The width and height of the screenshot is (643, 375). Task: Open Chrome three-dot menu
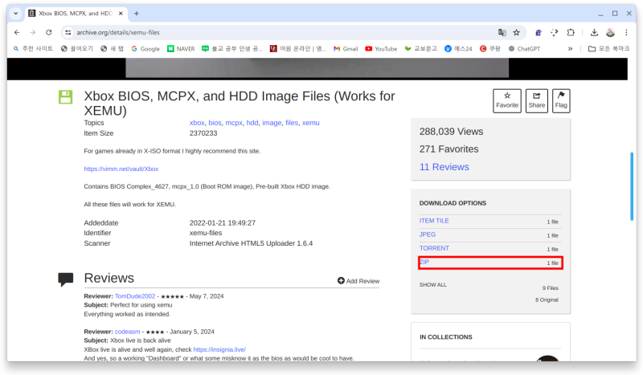pyautogui.click(x=626, y=32)
